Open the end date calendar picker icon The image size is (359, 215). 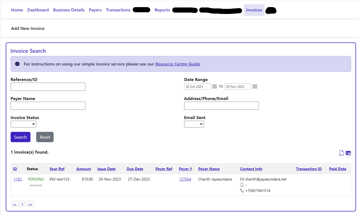(255, 86)
